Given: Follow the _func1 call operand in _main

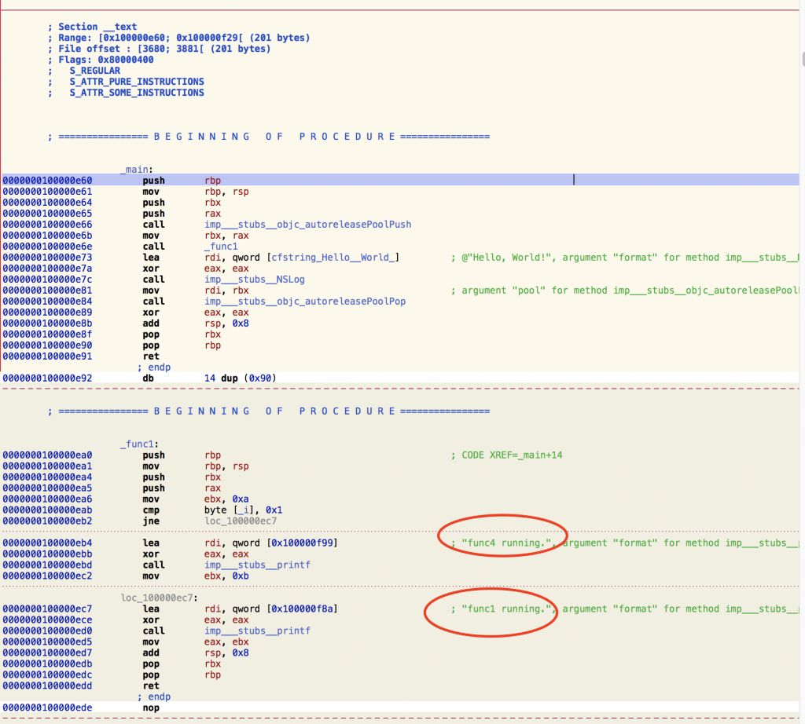Looking at the screenshot, I should tap(221, 246).
